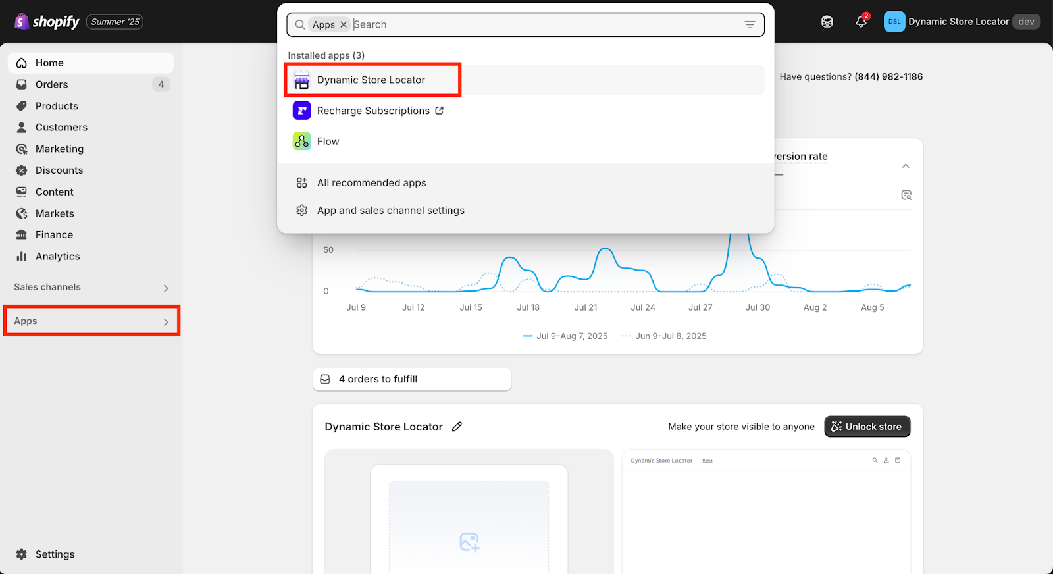Click the search magnifier icon
The width and height of the screenshot is (1053, 574).
point(299,24)
